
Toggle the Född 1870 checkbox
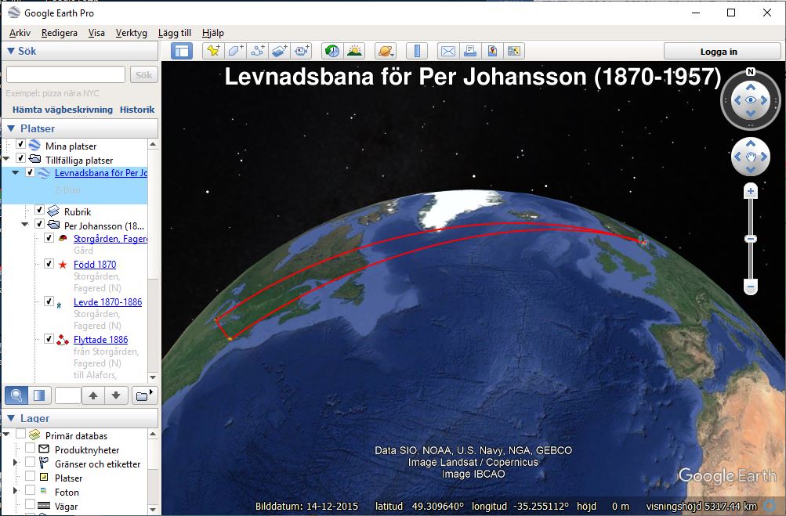click(49, 264)
